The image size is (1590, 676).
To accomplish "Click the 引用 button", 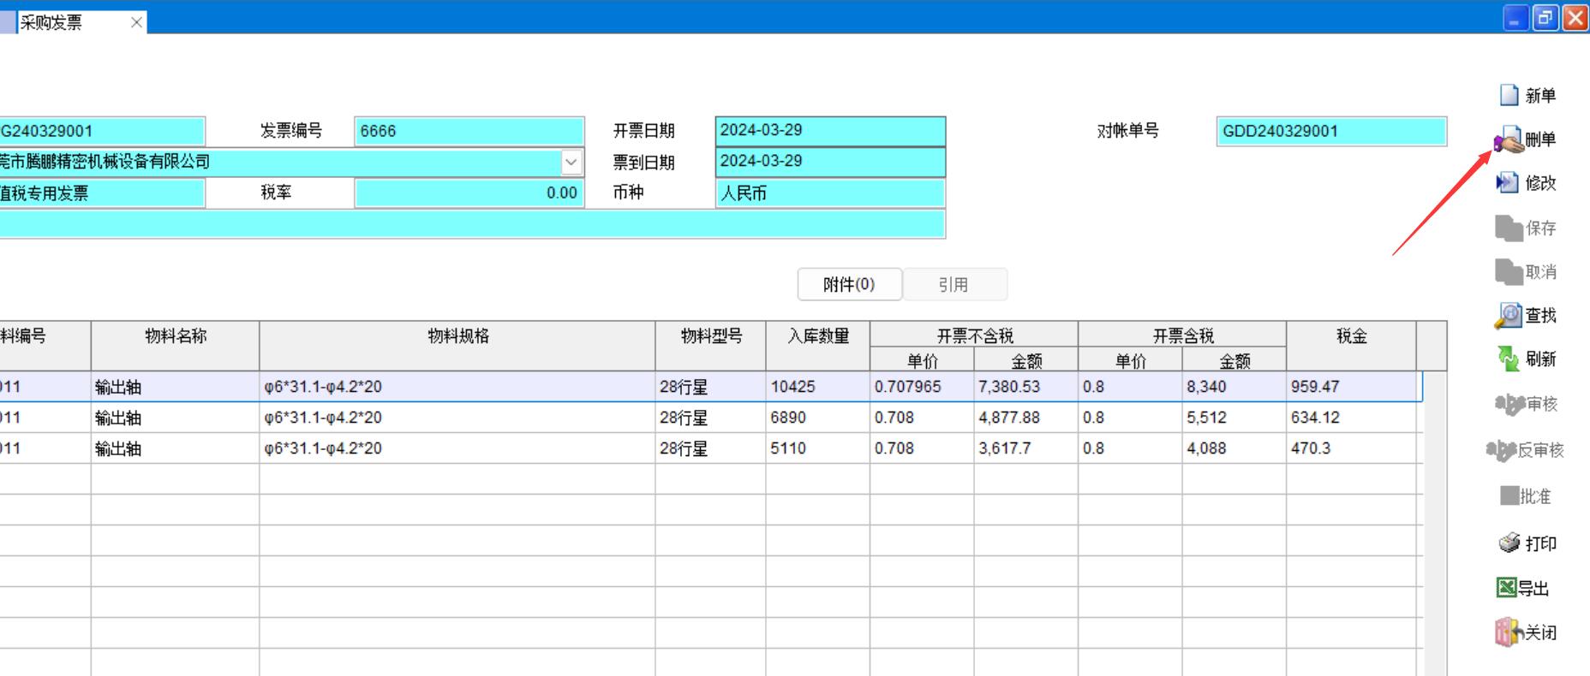I will click(954, 284).
